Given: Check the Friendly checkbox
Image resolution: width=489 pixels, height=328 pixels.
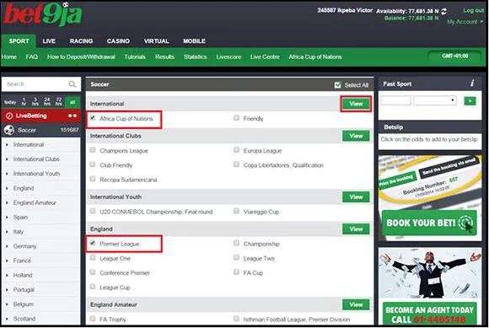Looking at the screenshot, I should coord(236,118).
